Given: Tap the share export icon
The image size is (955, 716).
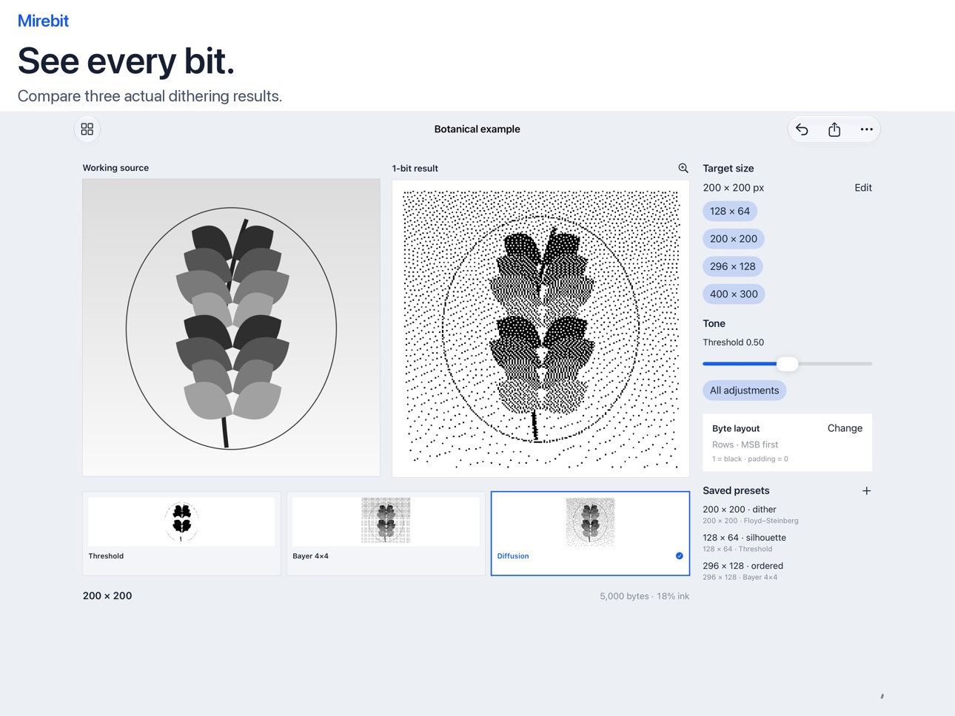Looking at the screenshot, I should point(834,129).
